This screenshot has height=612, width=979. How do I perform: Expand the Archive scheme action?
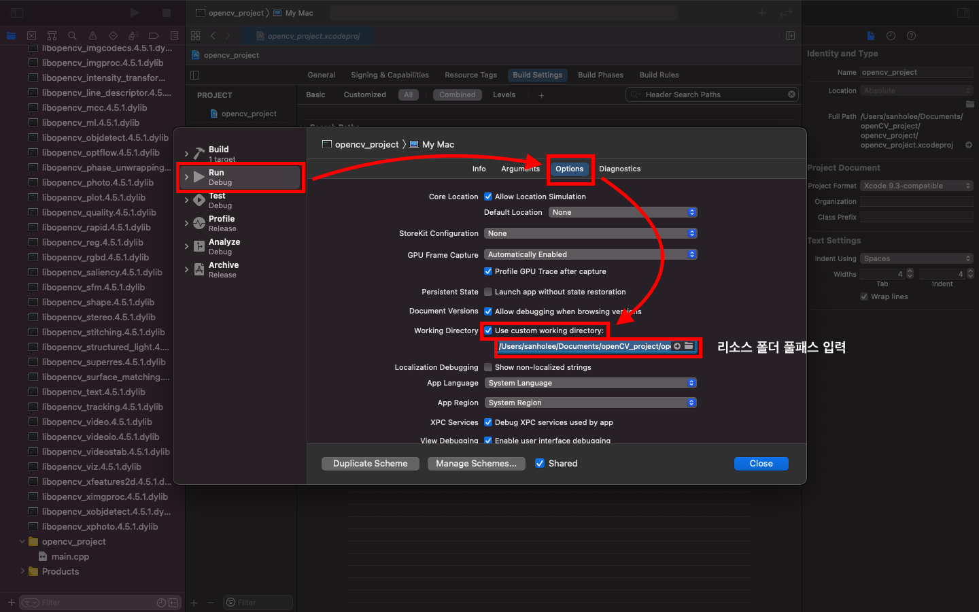click(187, 269)
